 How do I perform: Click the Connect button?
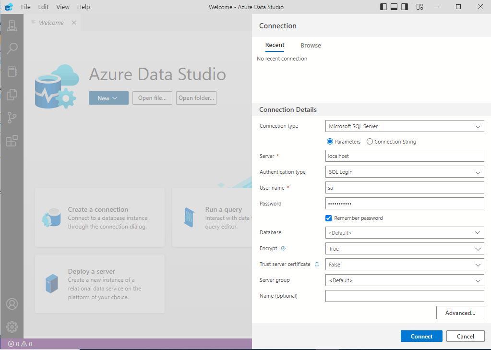(x=421, y=336)
